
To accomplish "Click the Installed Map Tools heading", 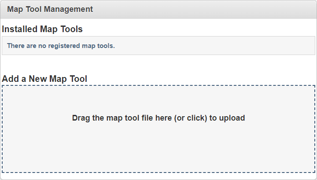I will 42,29.
